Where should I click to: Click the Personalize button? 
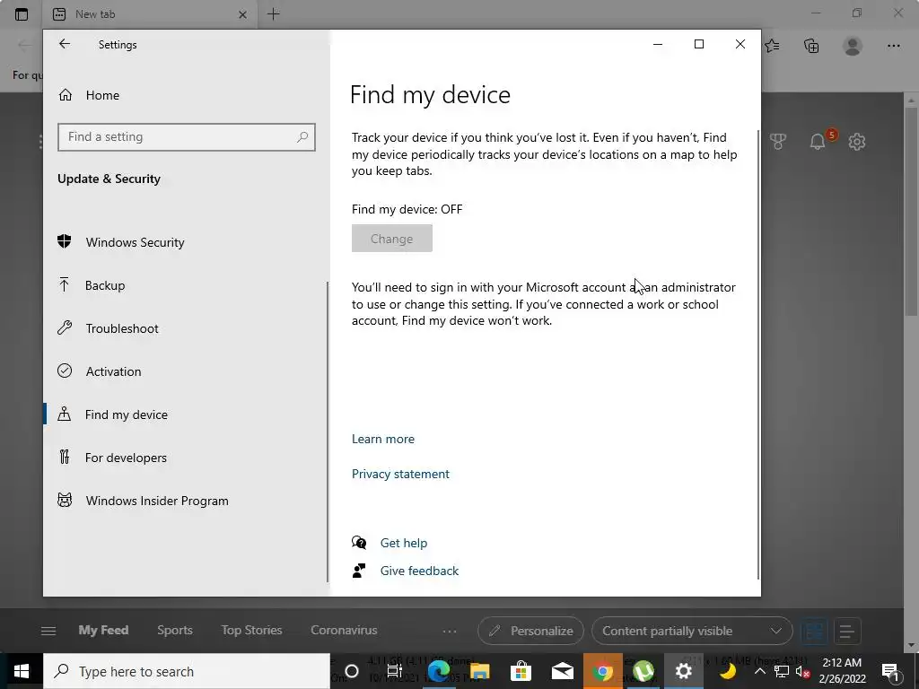pyautogui.click(x=530, y=631)
